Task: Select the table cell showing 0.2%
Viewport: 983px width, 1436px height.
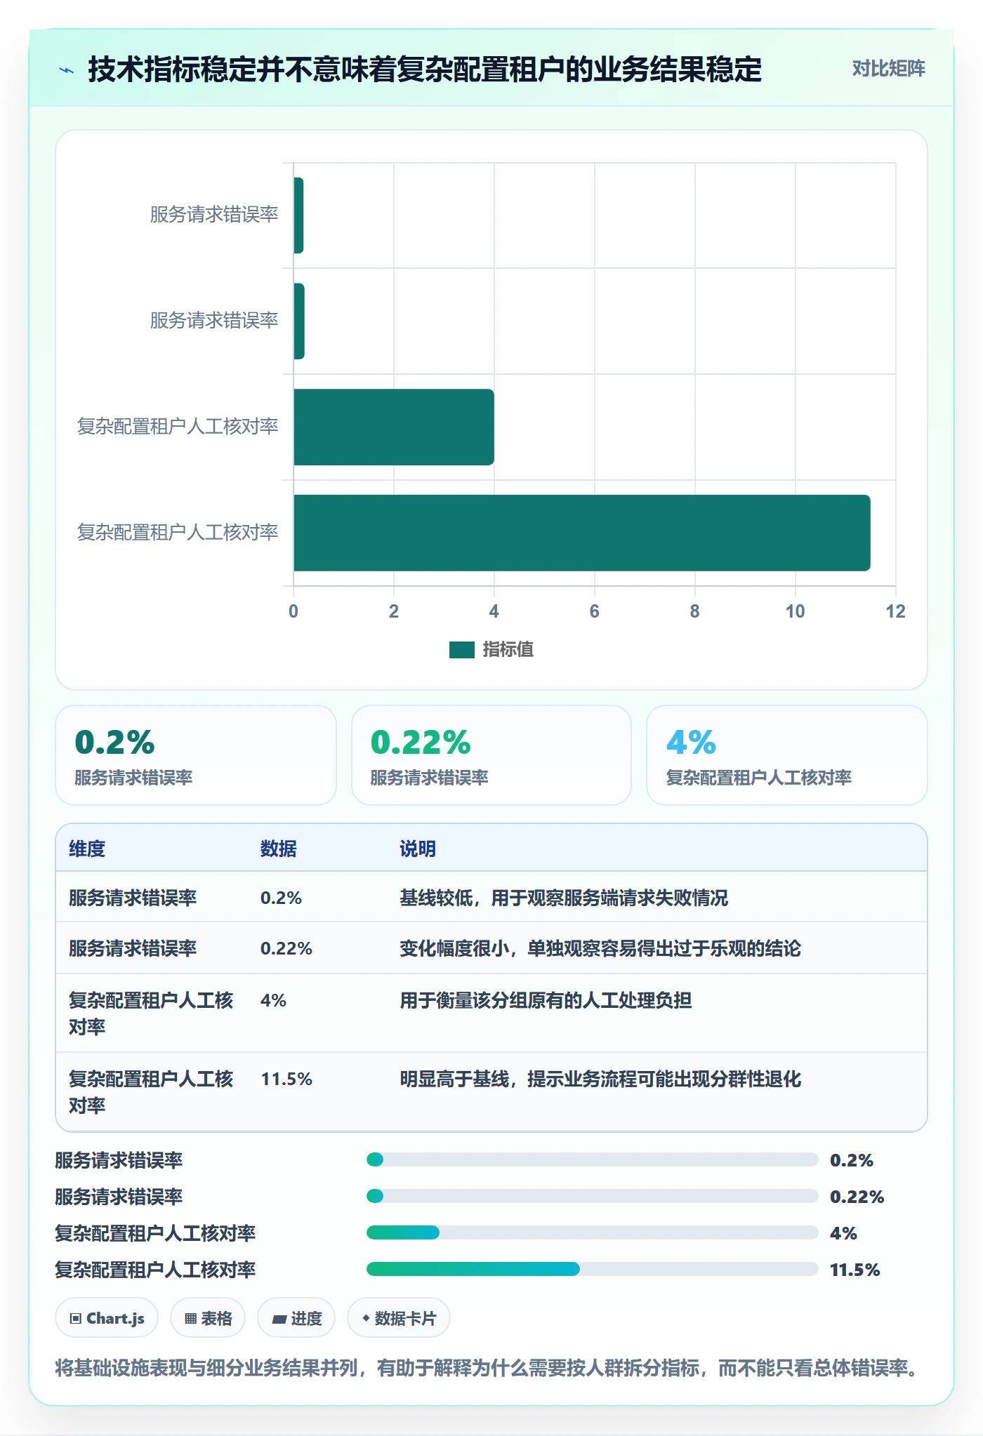Action: point(281,898)
